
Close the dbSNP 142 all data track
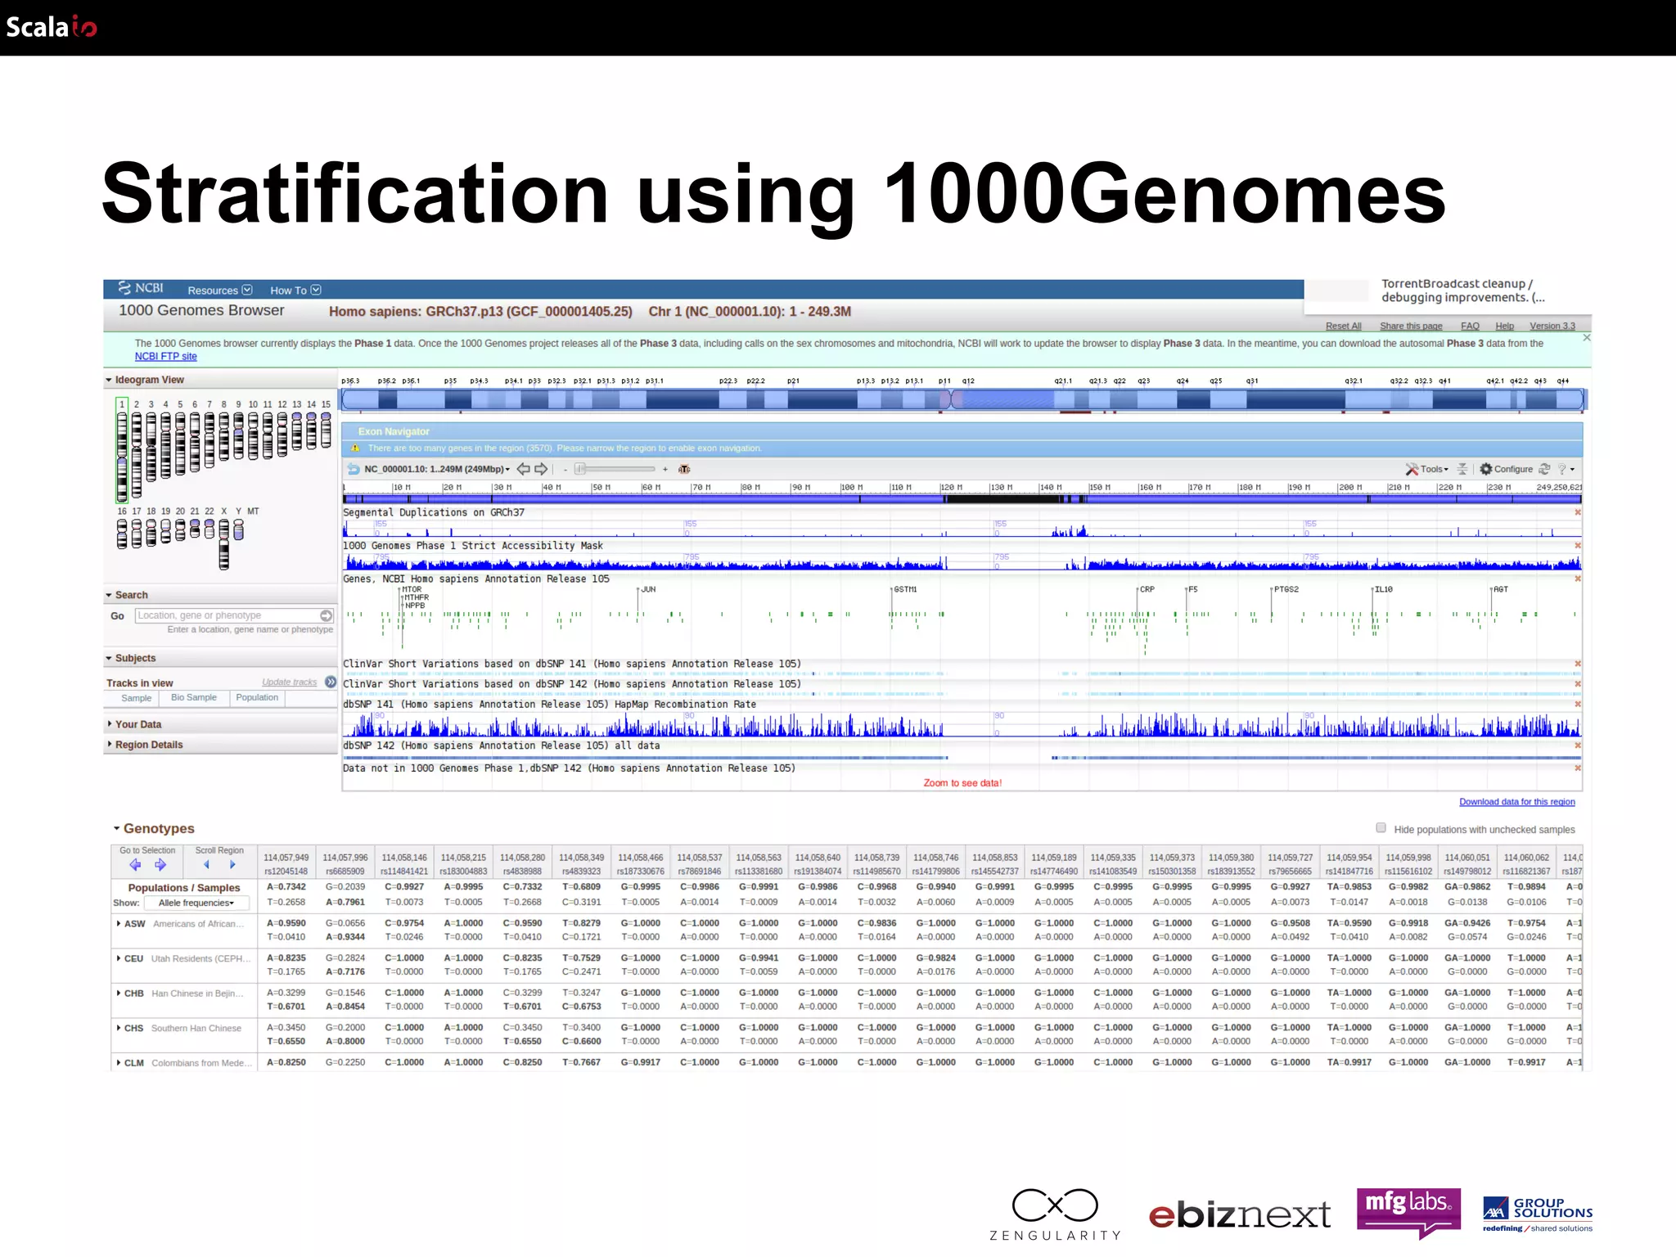click(x=1578, y=746)
